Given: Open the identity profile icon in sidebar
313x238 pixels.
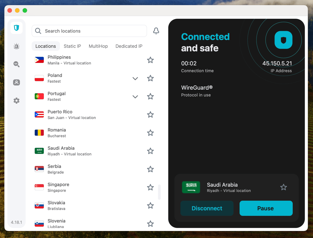Looking at the screenshot, I should tap(17, 82).
